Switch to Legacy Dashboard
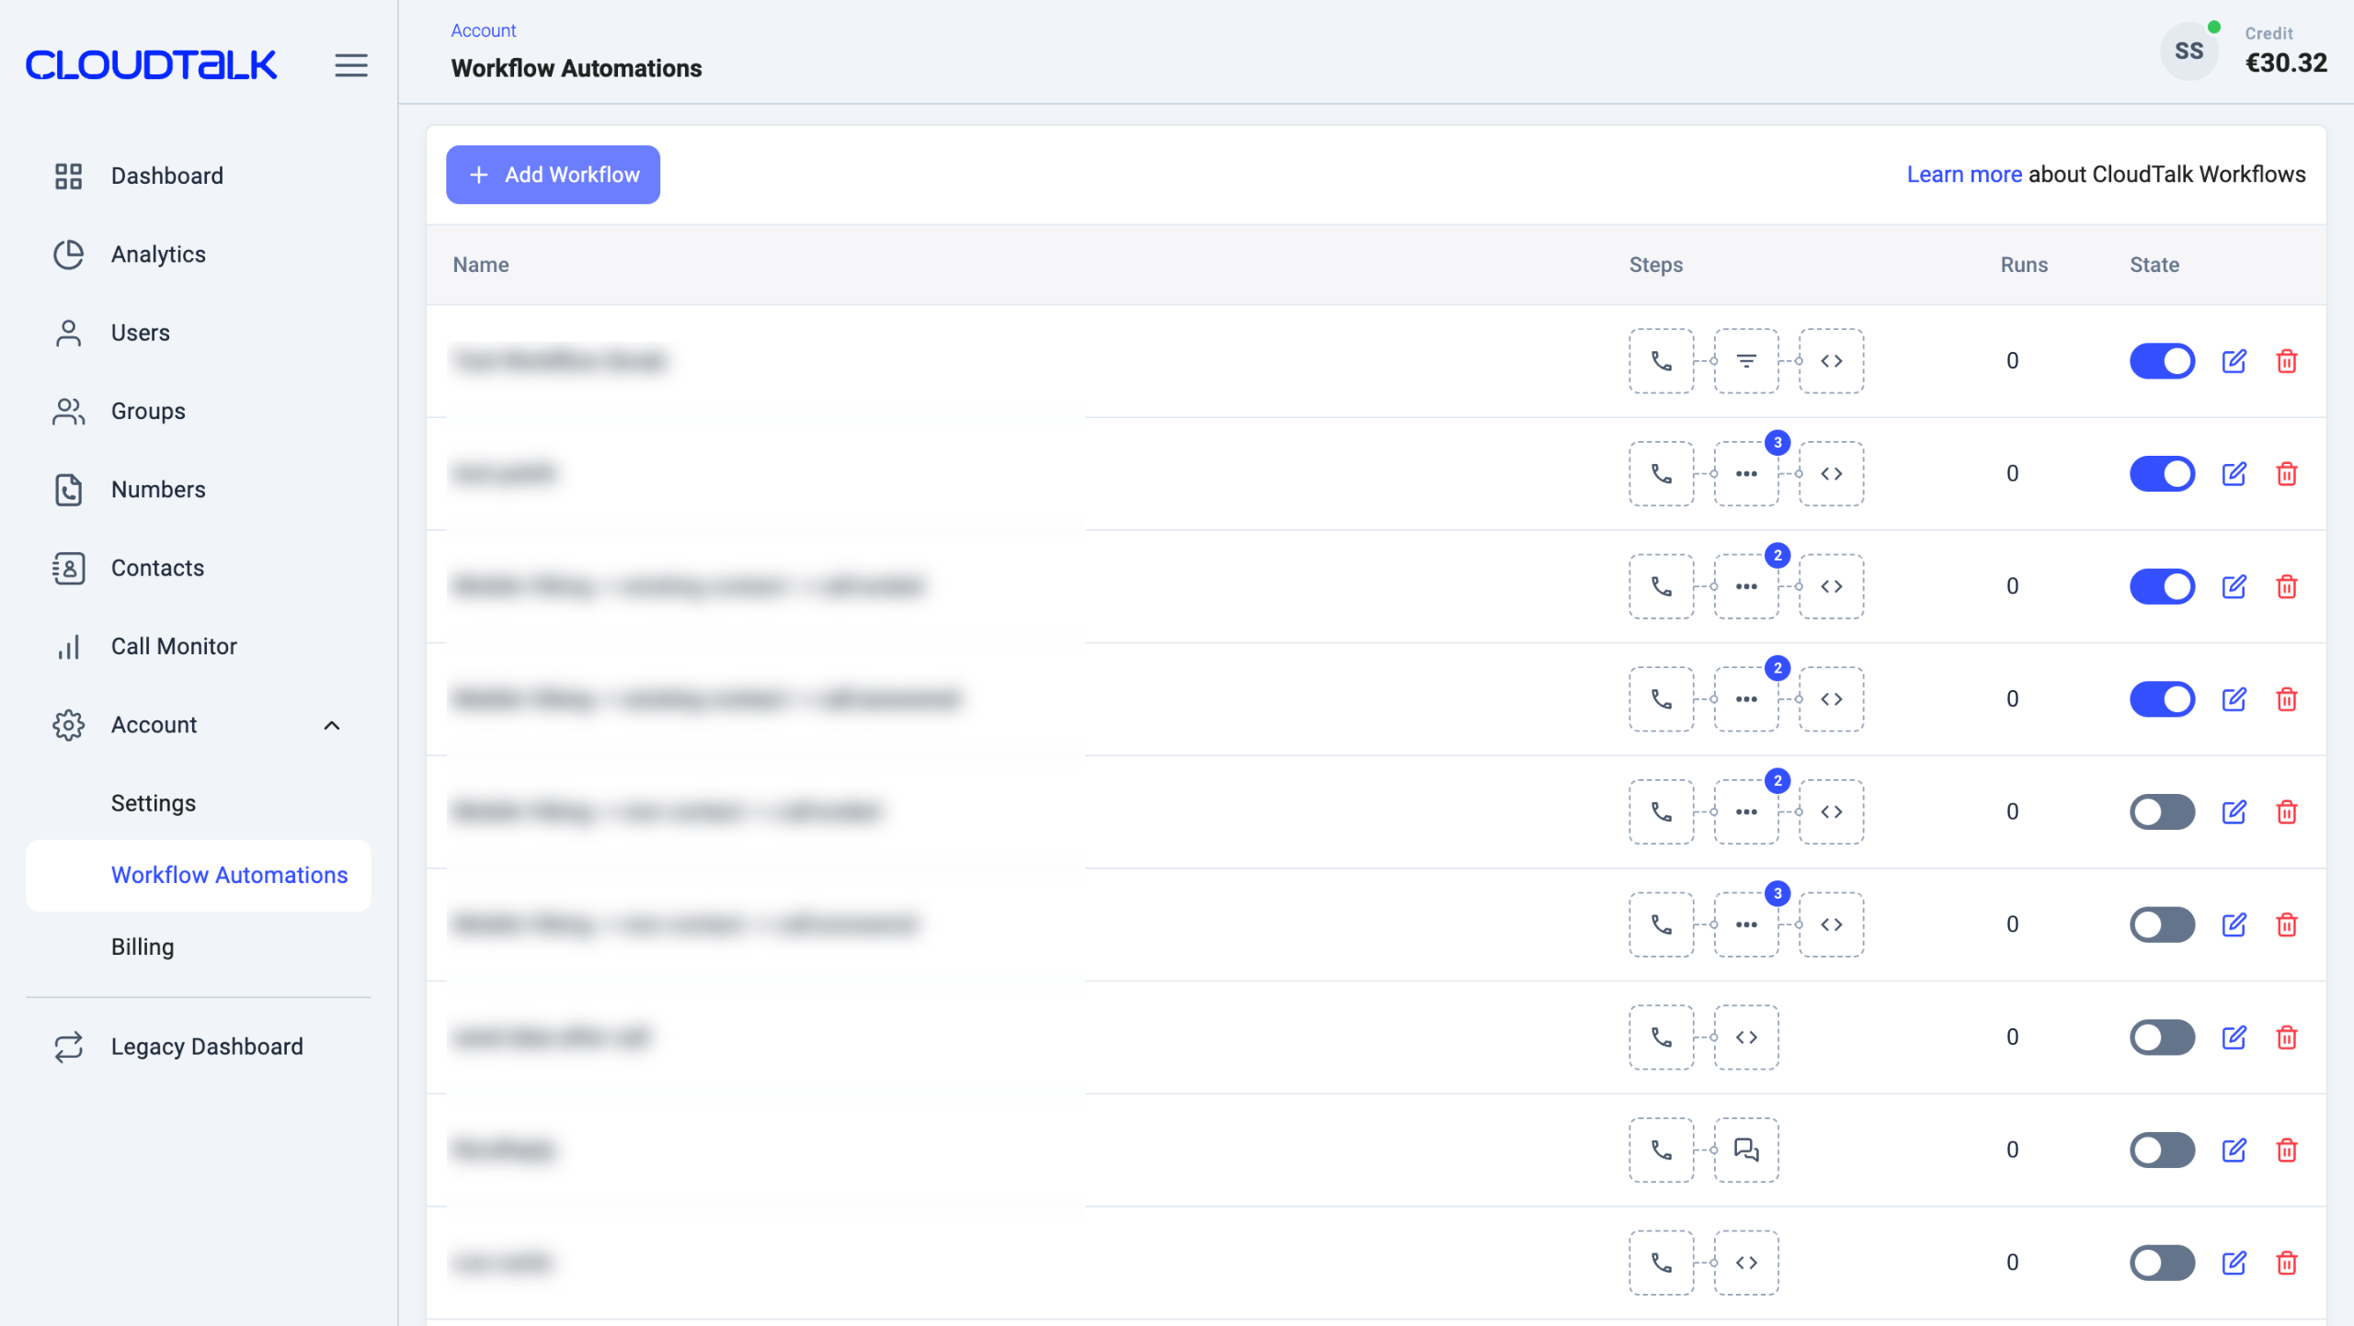The image size is (2354, 1326). coord(206,1047)
